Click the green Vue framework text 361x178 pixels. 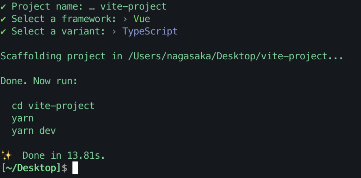pyautogui.click(x=142, y=19)
